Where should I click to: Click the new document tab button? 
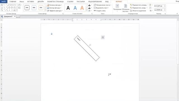click(x=18, y=17)
